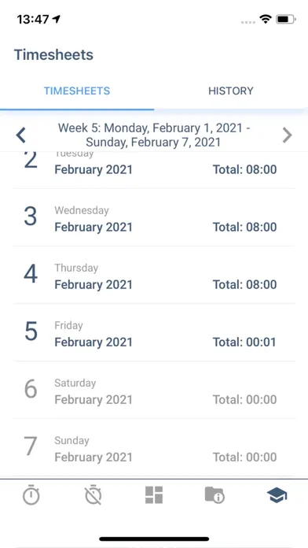Viewport: 308px width, 548px height.
Task: Select the graduation cap icon
Action: 277,495
